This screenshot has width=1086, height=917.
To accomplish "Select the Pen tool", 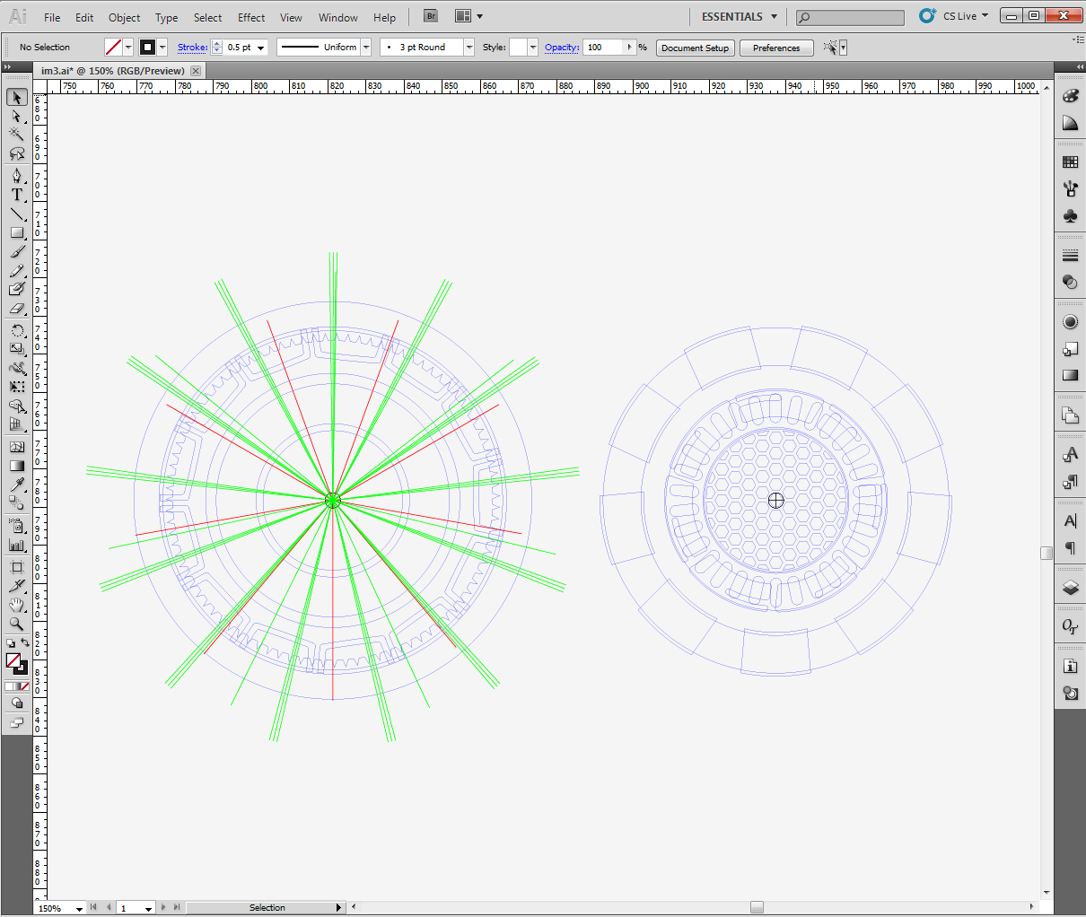I will (17, 176).
